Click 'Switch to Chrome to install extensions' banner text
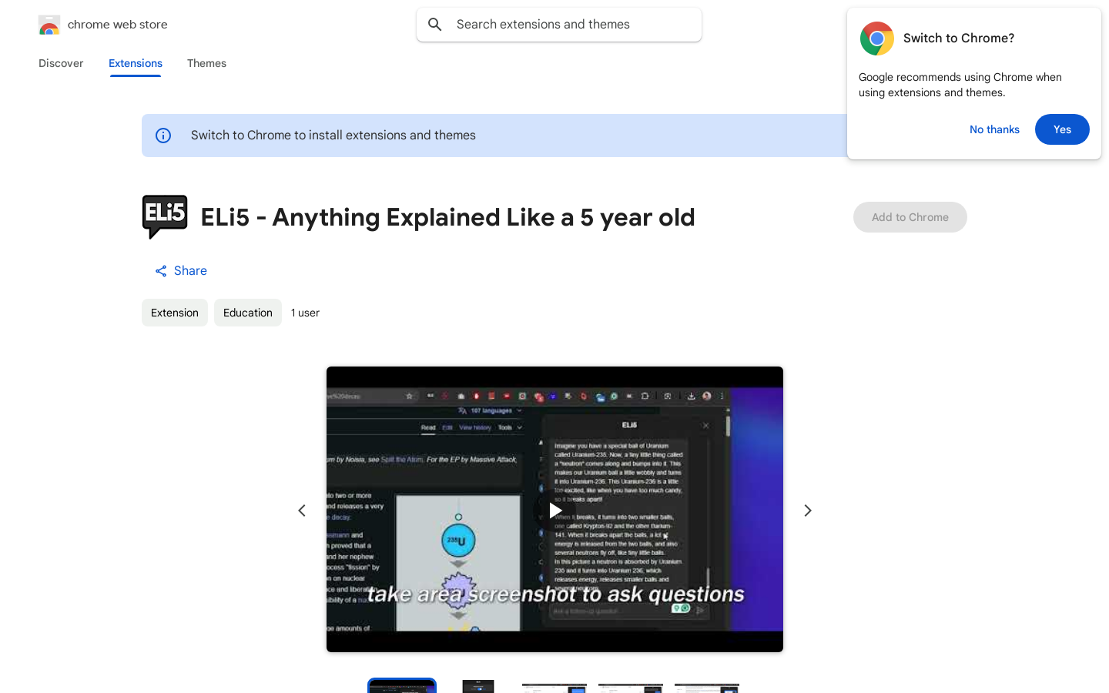This screenshot has height=693, width=1109. (333, 136)
